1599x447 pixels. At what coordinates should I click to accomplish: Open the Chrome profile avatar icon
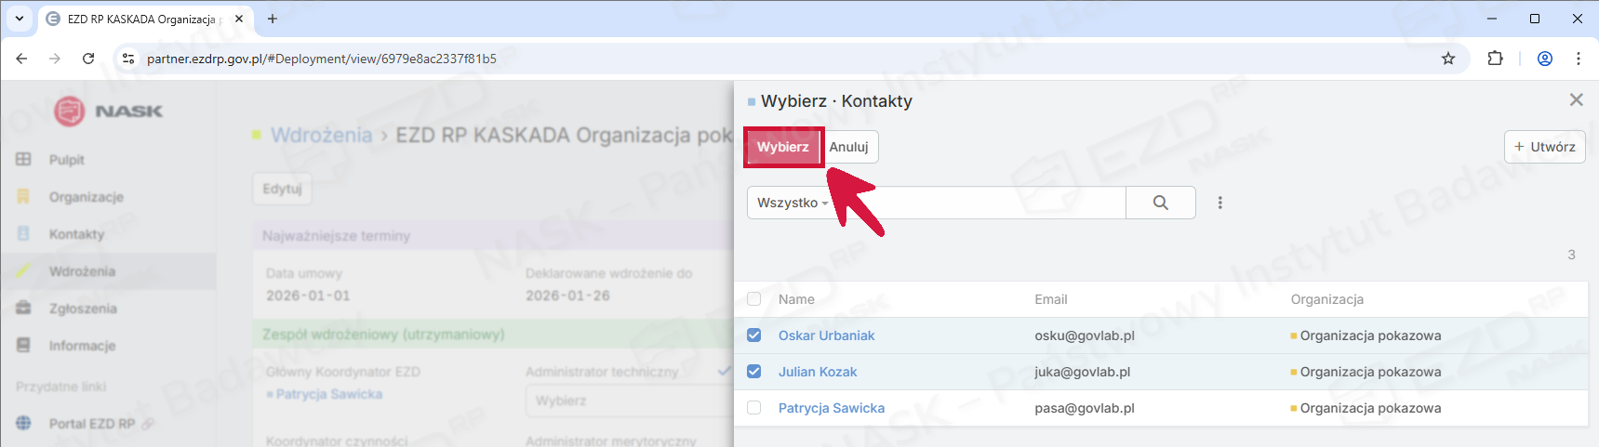pyautogui.click(x=1544, y=59)
